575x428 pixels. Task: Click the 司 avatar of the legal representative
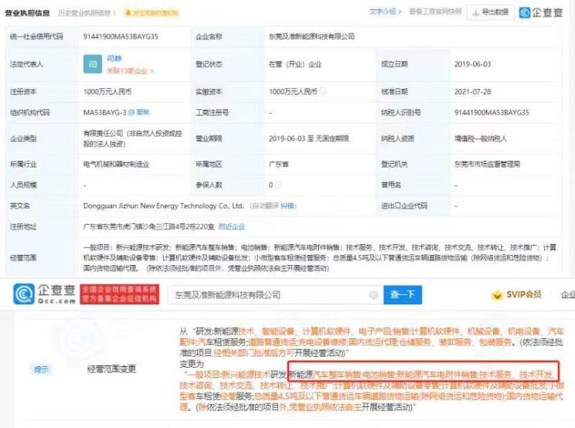(x=93, y=64)
